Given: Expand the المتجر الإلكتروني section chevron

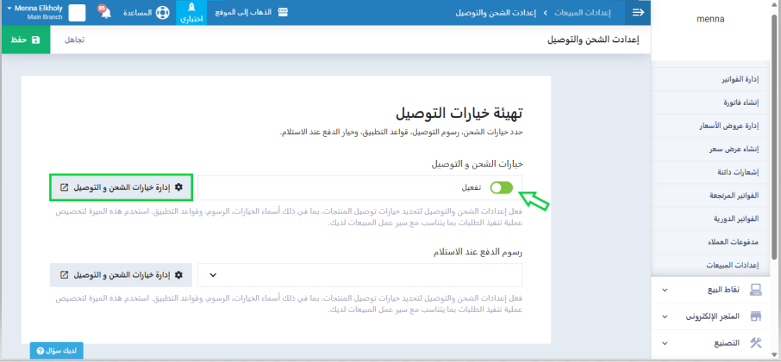Looking at the screenshot, I should tap(664, 316).
